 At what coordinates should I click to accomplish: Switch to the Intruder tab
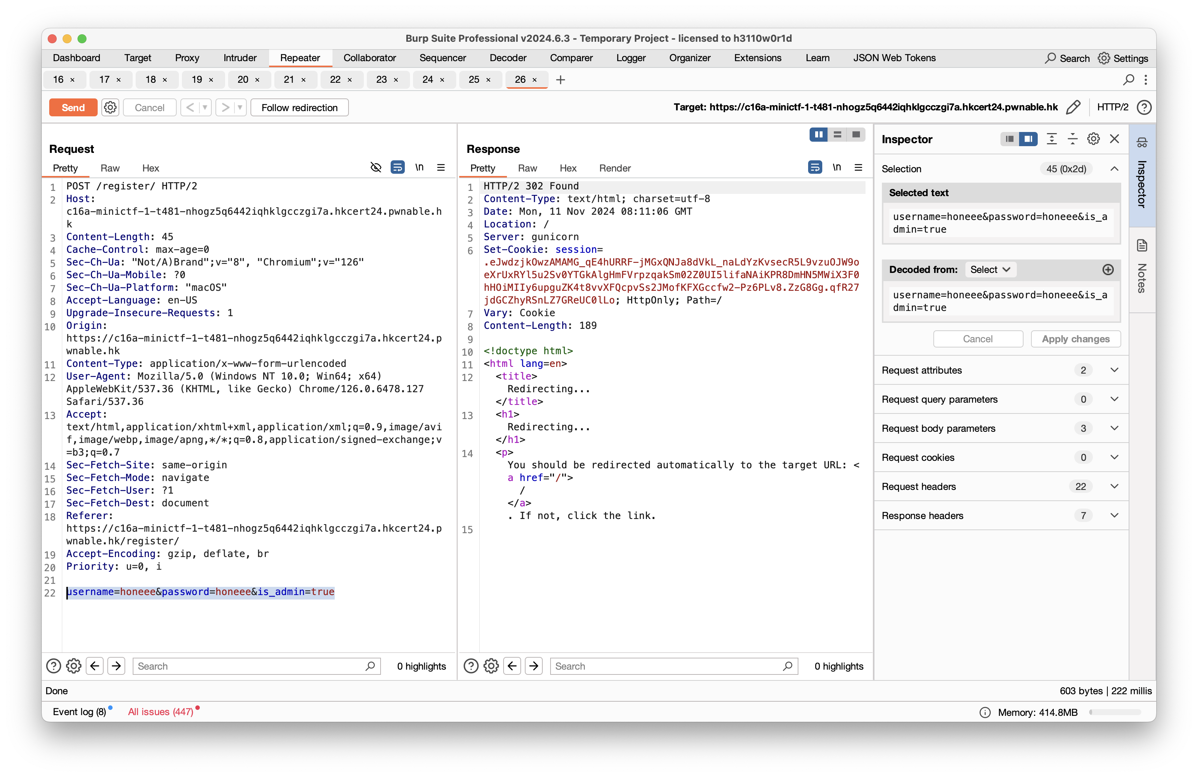point(240,58)
